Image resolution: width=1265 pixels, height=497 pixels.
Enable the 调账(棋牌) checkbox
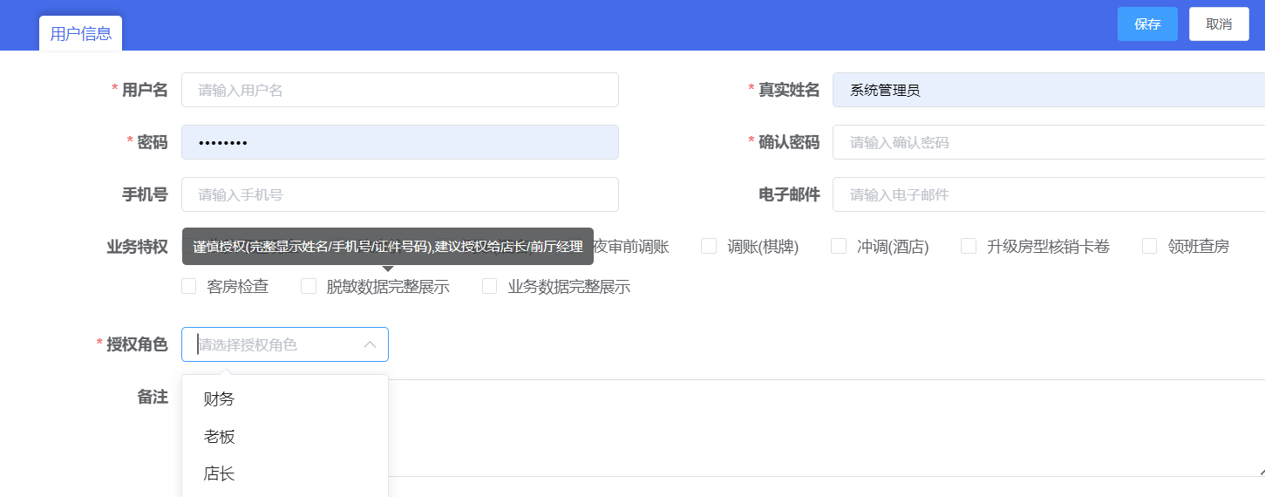tap(709, 247)
